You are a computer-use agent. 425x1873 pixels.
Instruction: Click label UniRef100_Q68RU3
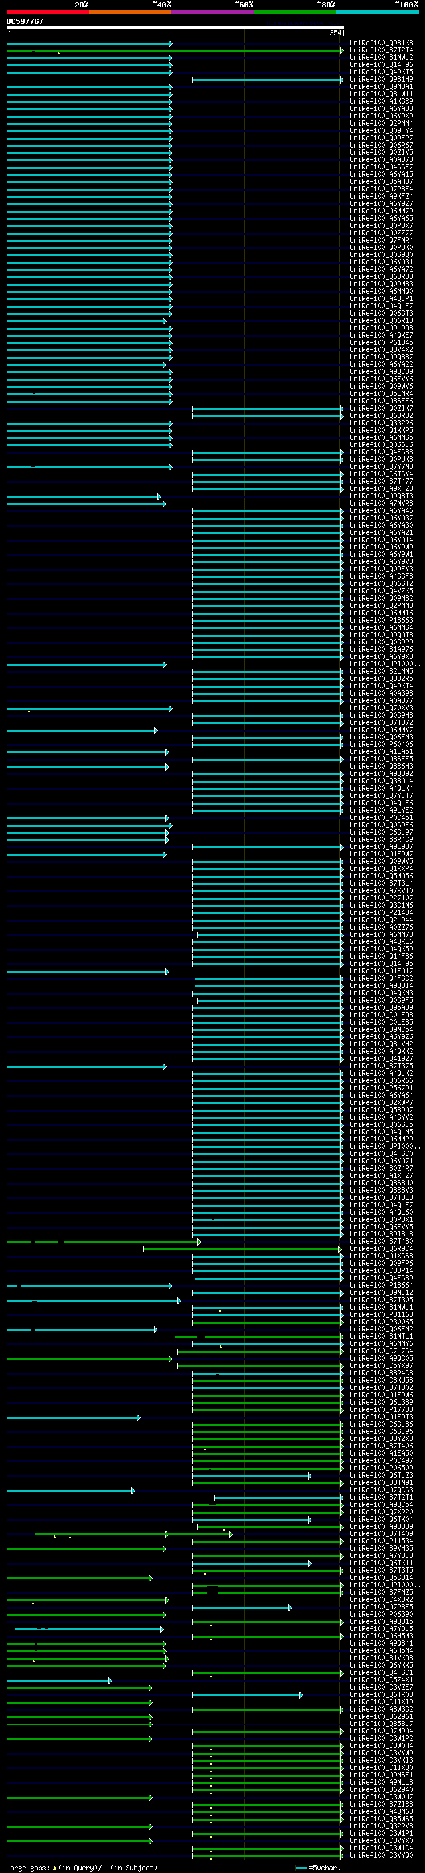click(381, 276)
